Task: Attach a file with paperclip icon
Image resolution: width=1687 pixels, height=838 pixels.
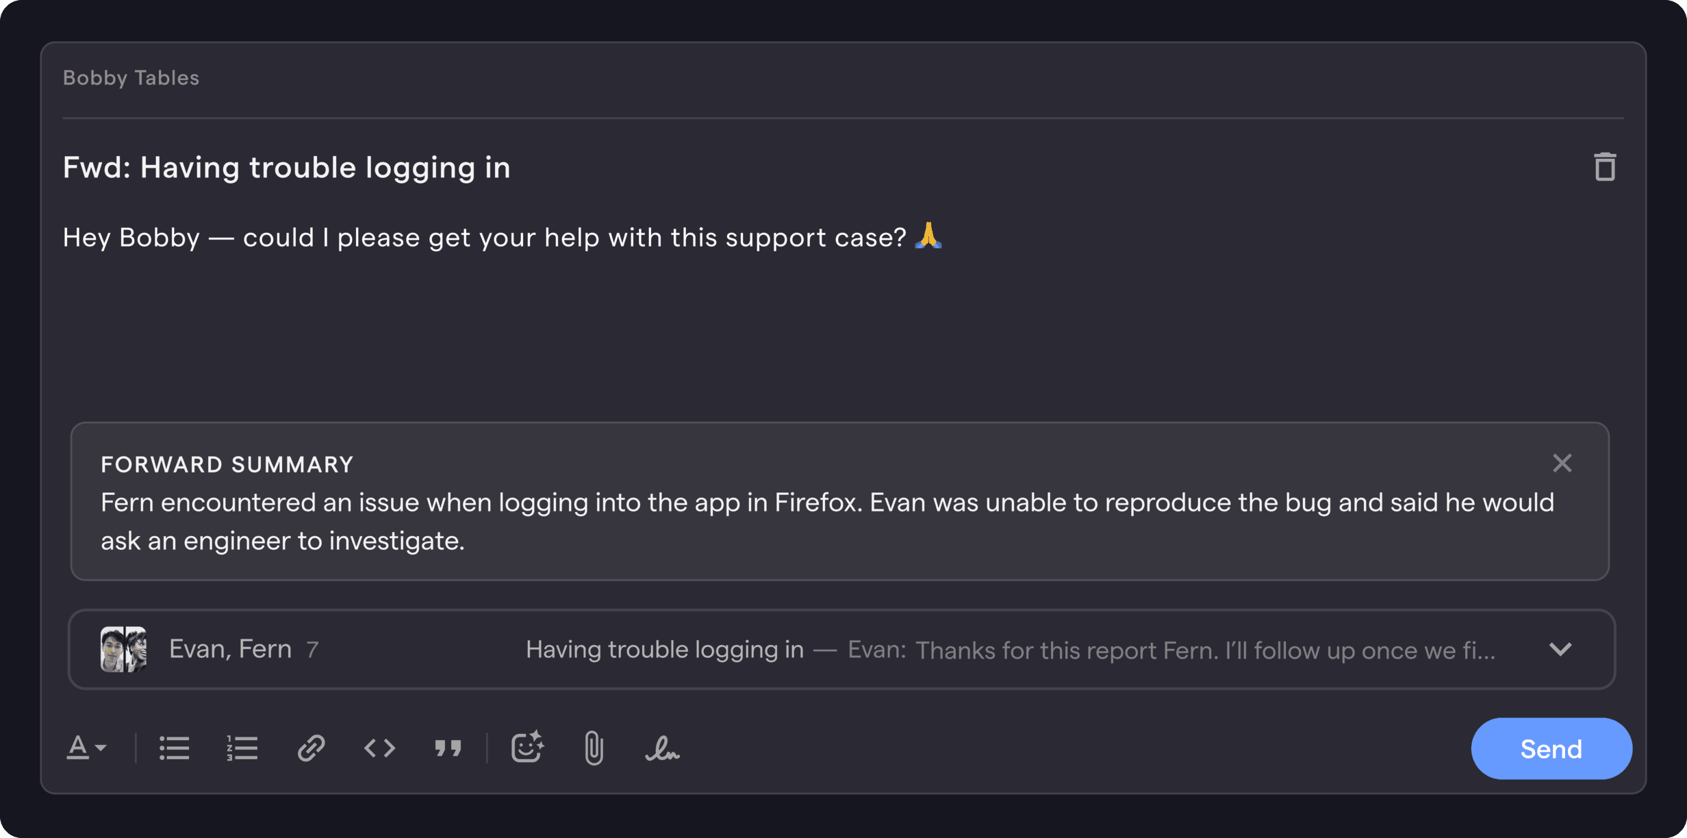Action: coord(594,748)
